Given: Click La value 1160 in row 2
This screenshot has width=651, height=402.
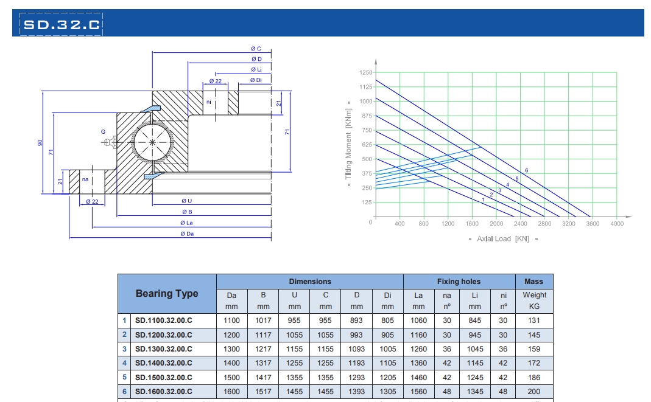Looking at the screenshot, I should 418,335.
